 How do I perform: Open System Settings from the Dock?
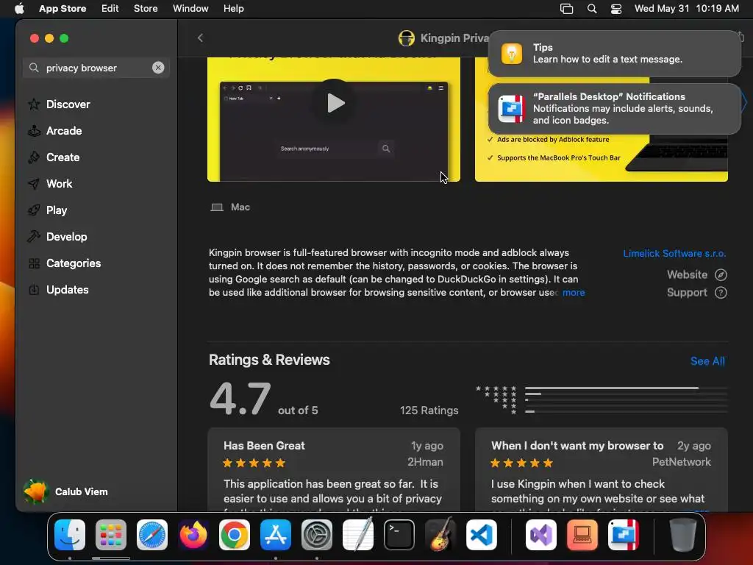click(x=316, y=535)
